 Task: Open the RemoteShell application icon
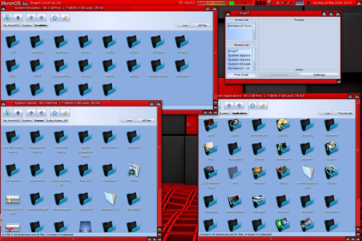235,202
